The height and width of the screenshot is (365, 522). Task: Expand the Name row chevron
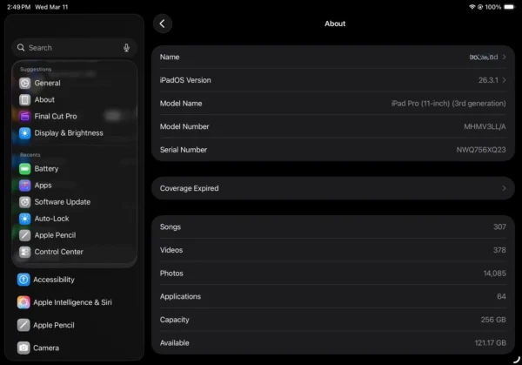(504, 57)
